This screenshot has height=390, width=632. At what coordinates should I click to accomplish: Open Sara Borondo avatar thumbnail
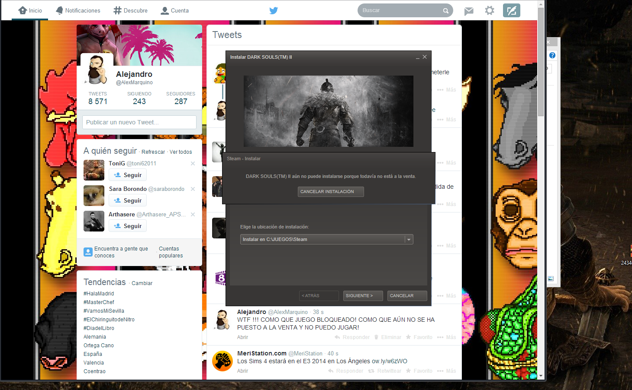94,196
